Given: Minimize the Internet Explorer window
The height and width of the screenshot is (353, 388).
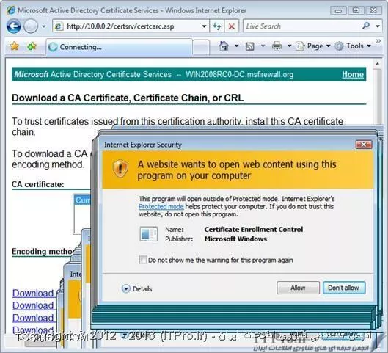Looking at the screenshot, I should pos(338,10).
